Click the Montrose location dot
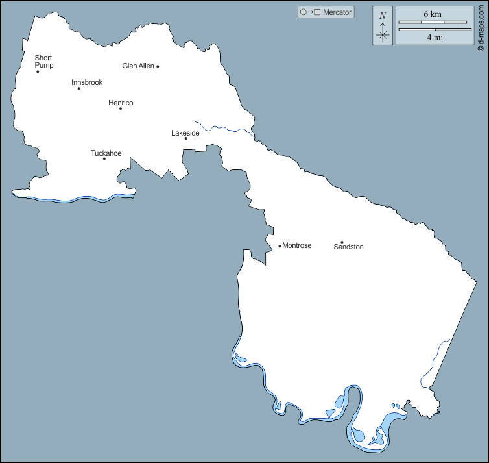Viewport: 489px width, 463px height. coord(280,246)
